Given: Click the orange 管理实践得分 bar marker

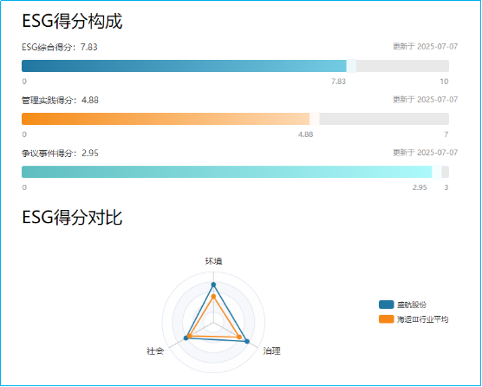Looking at the screenshot, I should tap(314, 119).
